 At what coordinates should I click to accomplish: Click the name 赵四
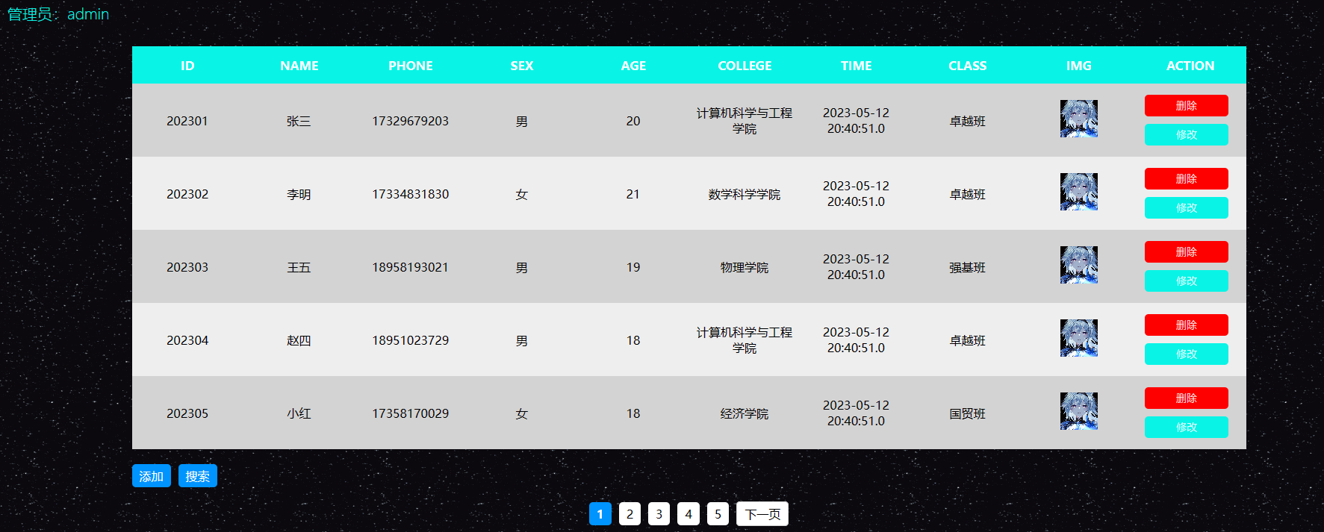(299, 340)
